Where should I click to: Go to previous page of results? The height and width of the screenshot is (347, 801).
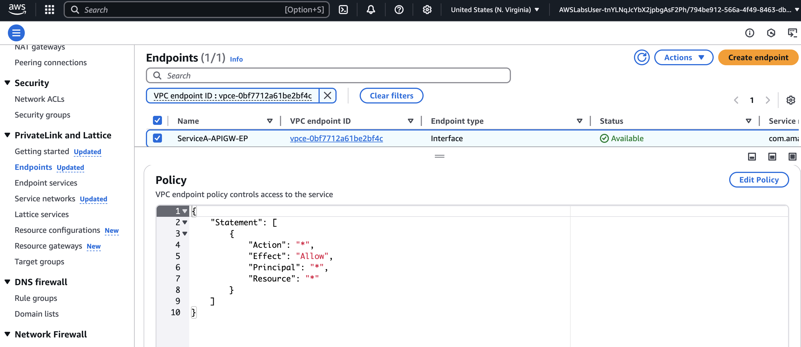[x=736, y=100]
